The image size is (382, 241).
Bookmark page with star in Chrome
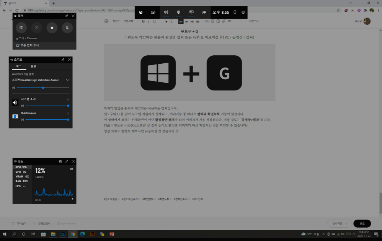pyautogui.click(x=338, y=10)
